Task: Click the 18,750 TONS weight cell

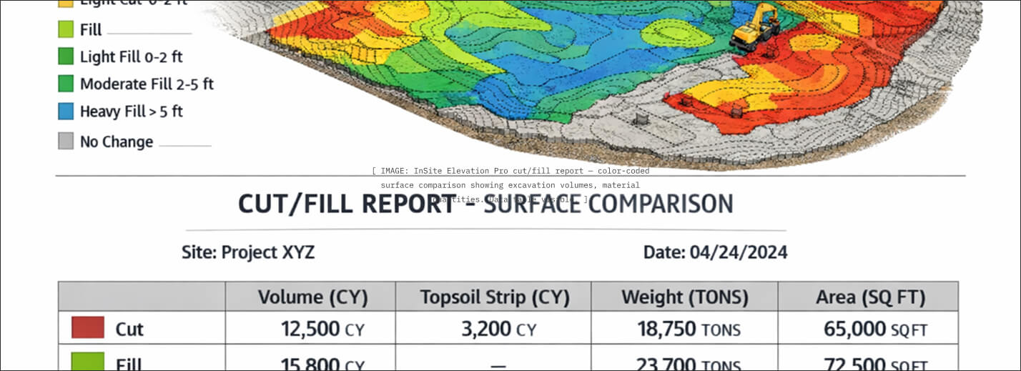Action: [x=689, y=329]
